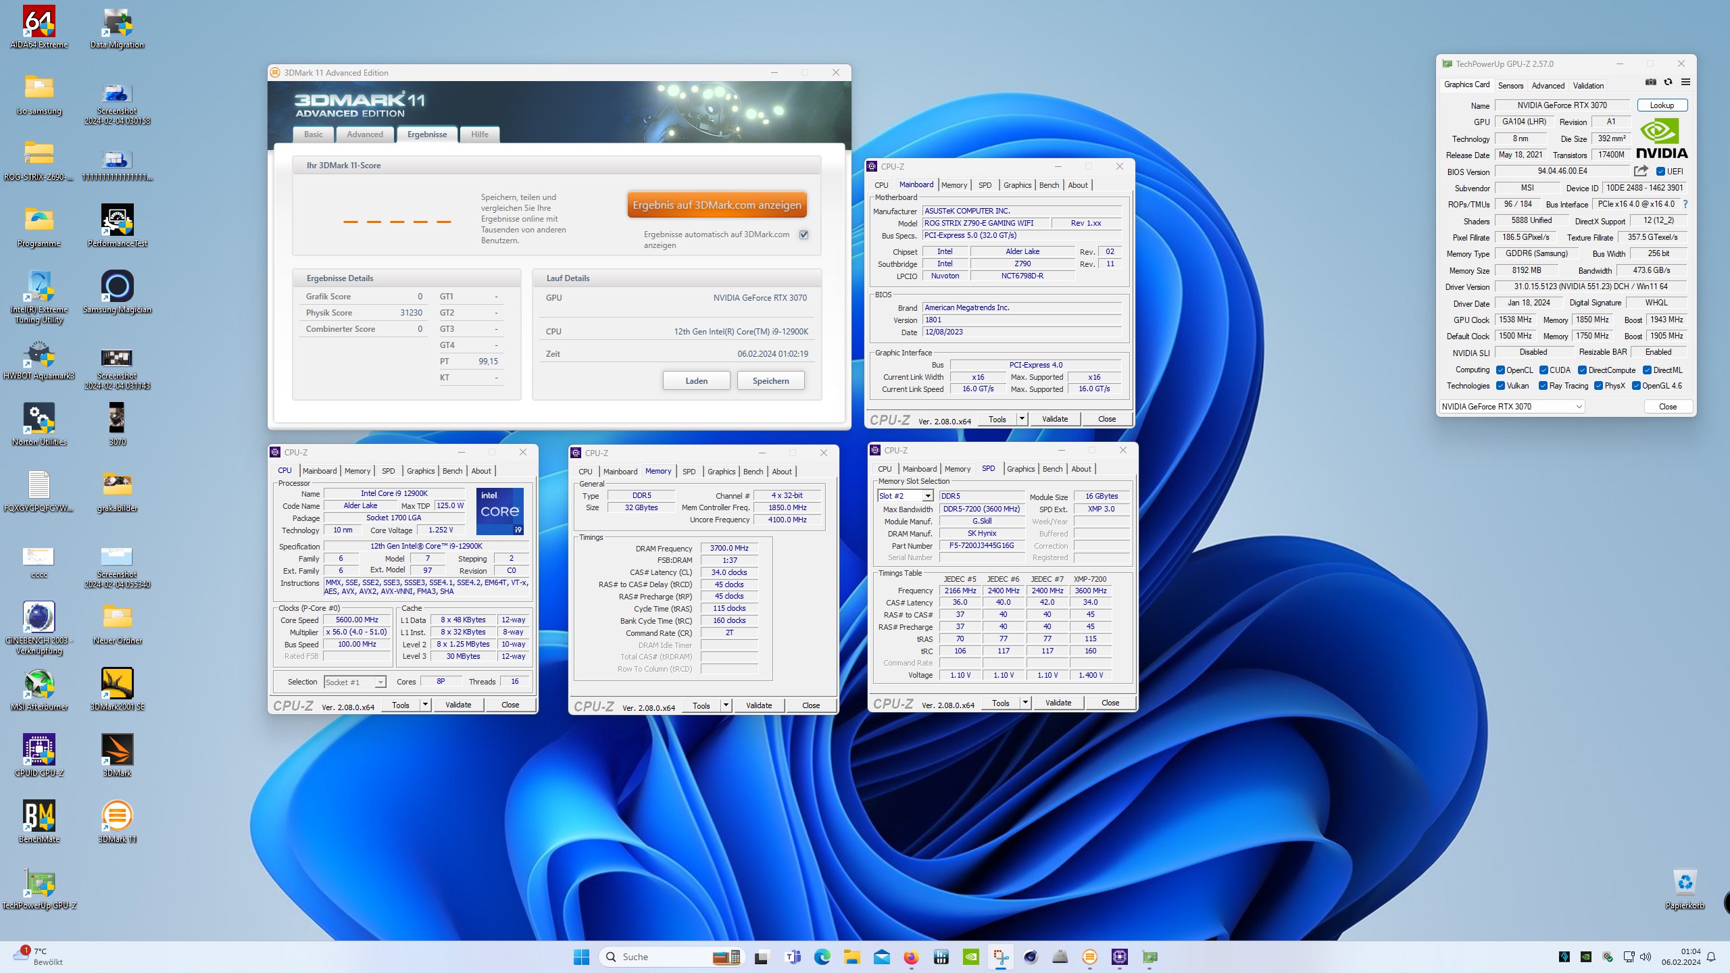Switch to Advanced tab in 3DMark 11
Viewport: 1730px width, 973px height.
tap(365, 134)
